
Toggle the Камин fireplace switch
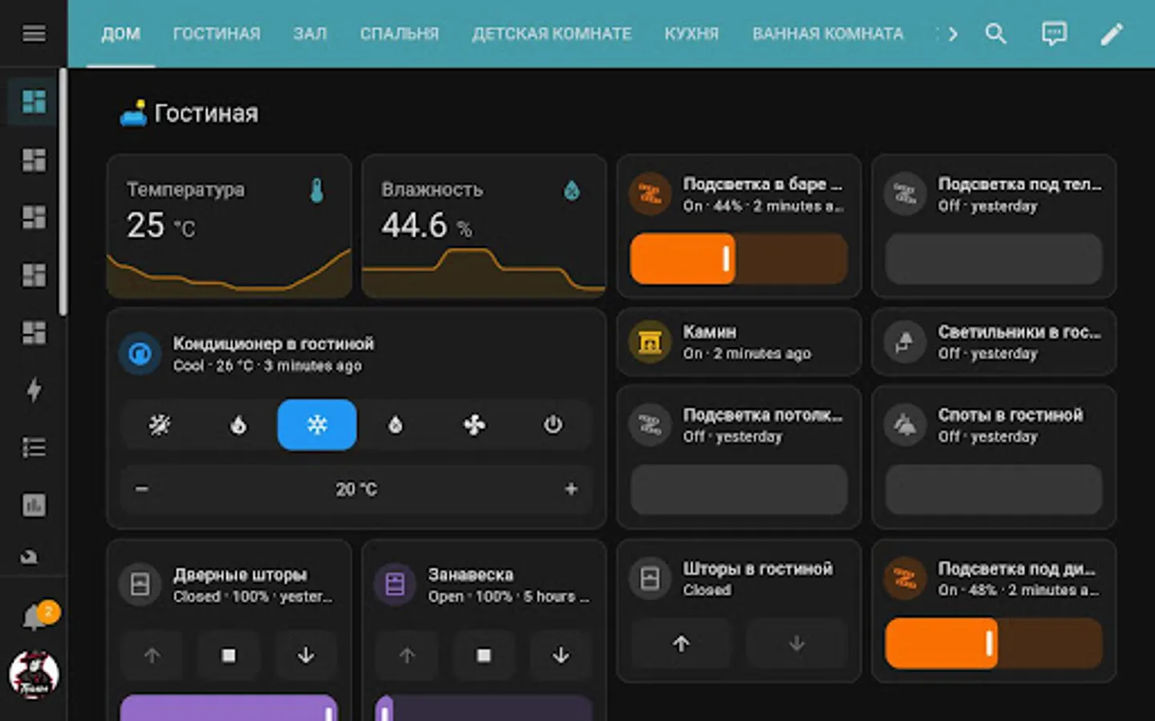[648, 342]
